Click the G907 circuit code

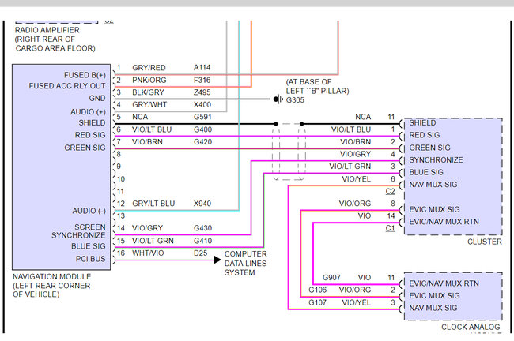pos(332,278)
